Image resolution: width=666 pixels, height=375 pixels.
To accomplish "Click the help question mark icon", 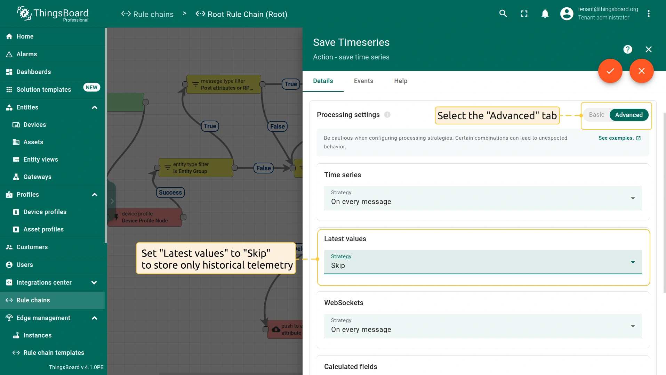I will coord(627,49).
